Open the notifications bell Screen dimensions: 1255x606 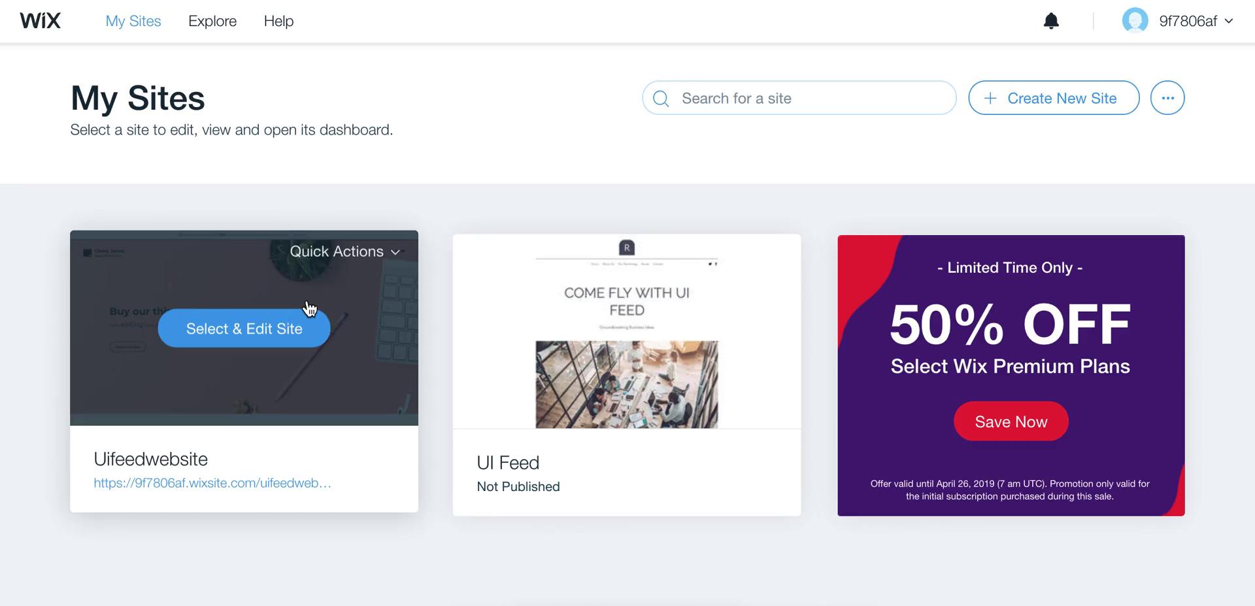click(x=1051, y=21)
